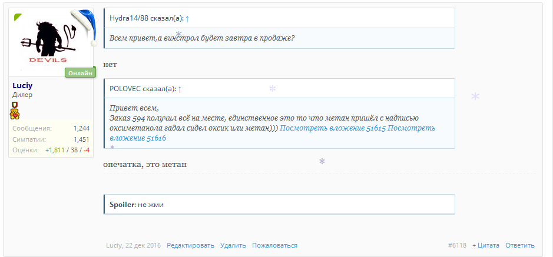This screenshot has height=257, width=553.
Task: Open the post permalink #6118
Action: click(x=457, y=245)
